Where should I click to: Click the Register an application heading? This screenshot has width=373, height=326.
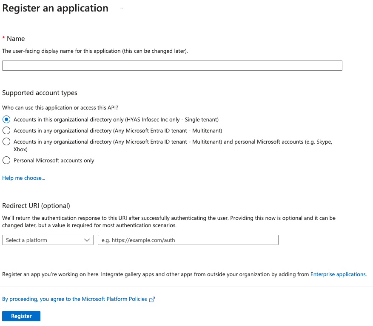[x=55, y=8]
